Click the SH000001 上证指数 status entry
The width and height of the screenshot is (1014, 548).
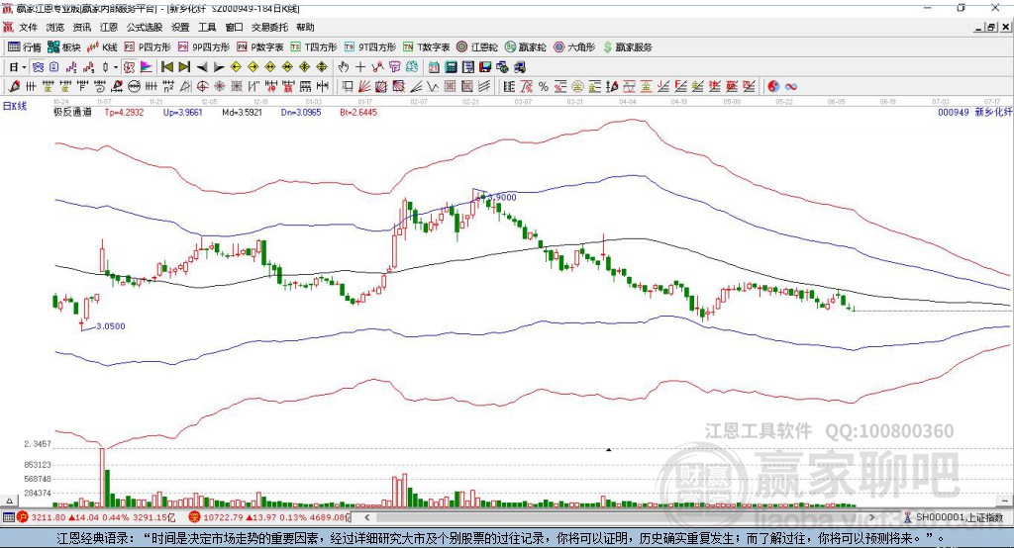point(955,517)
